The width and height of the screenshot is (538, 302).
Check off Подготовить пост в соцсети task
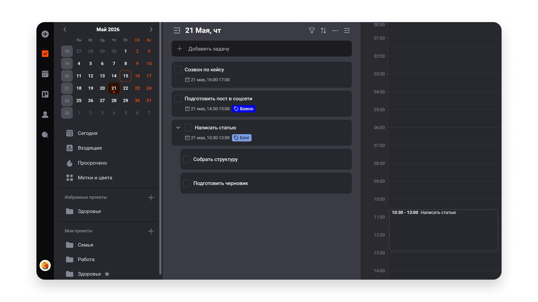point(178,99)
